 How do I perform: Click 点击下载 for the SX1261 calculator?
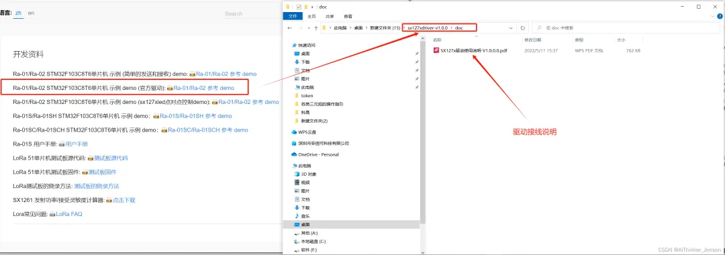click(x=124, y=200)
